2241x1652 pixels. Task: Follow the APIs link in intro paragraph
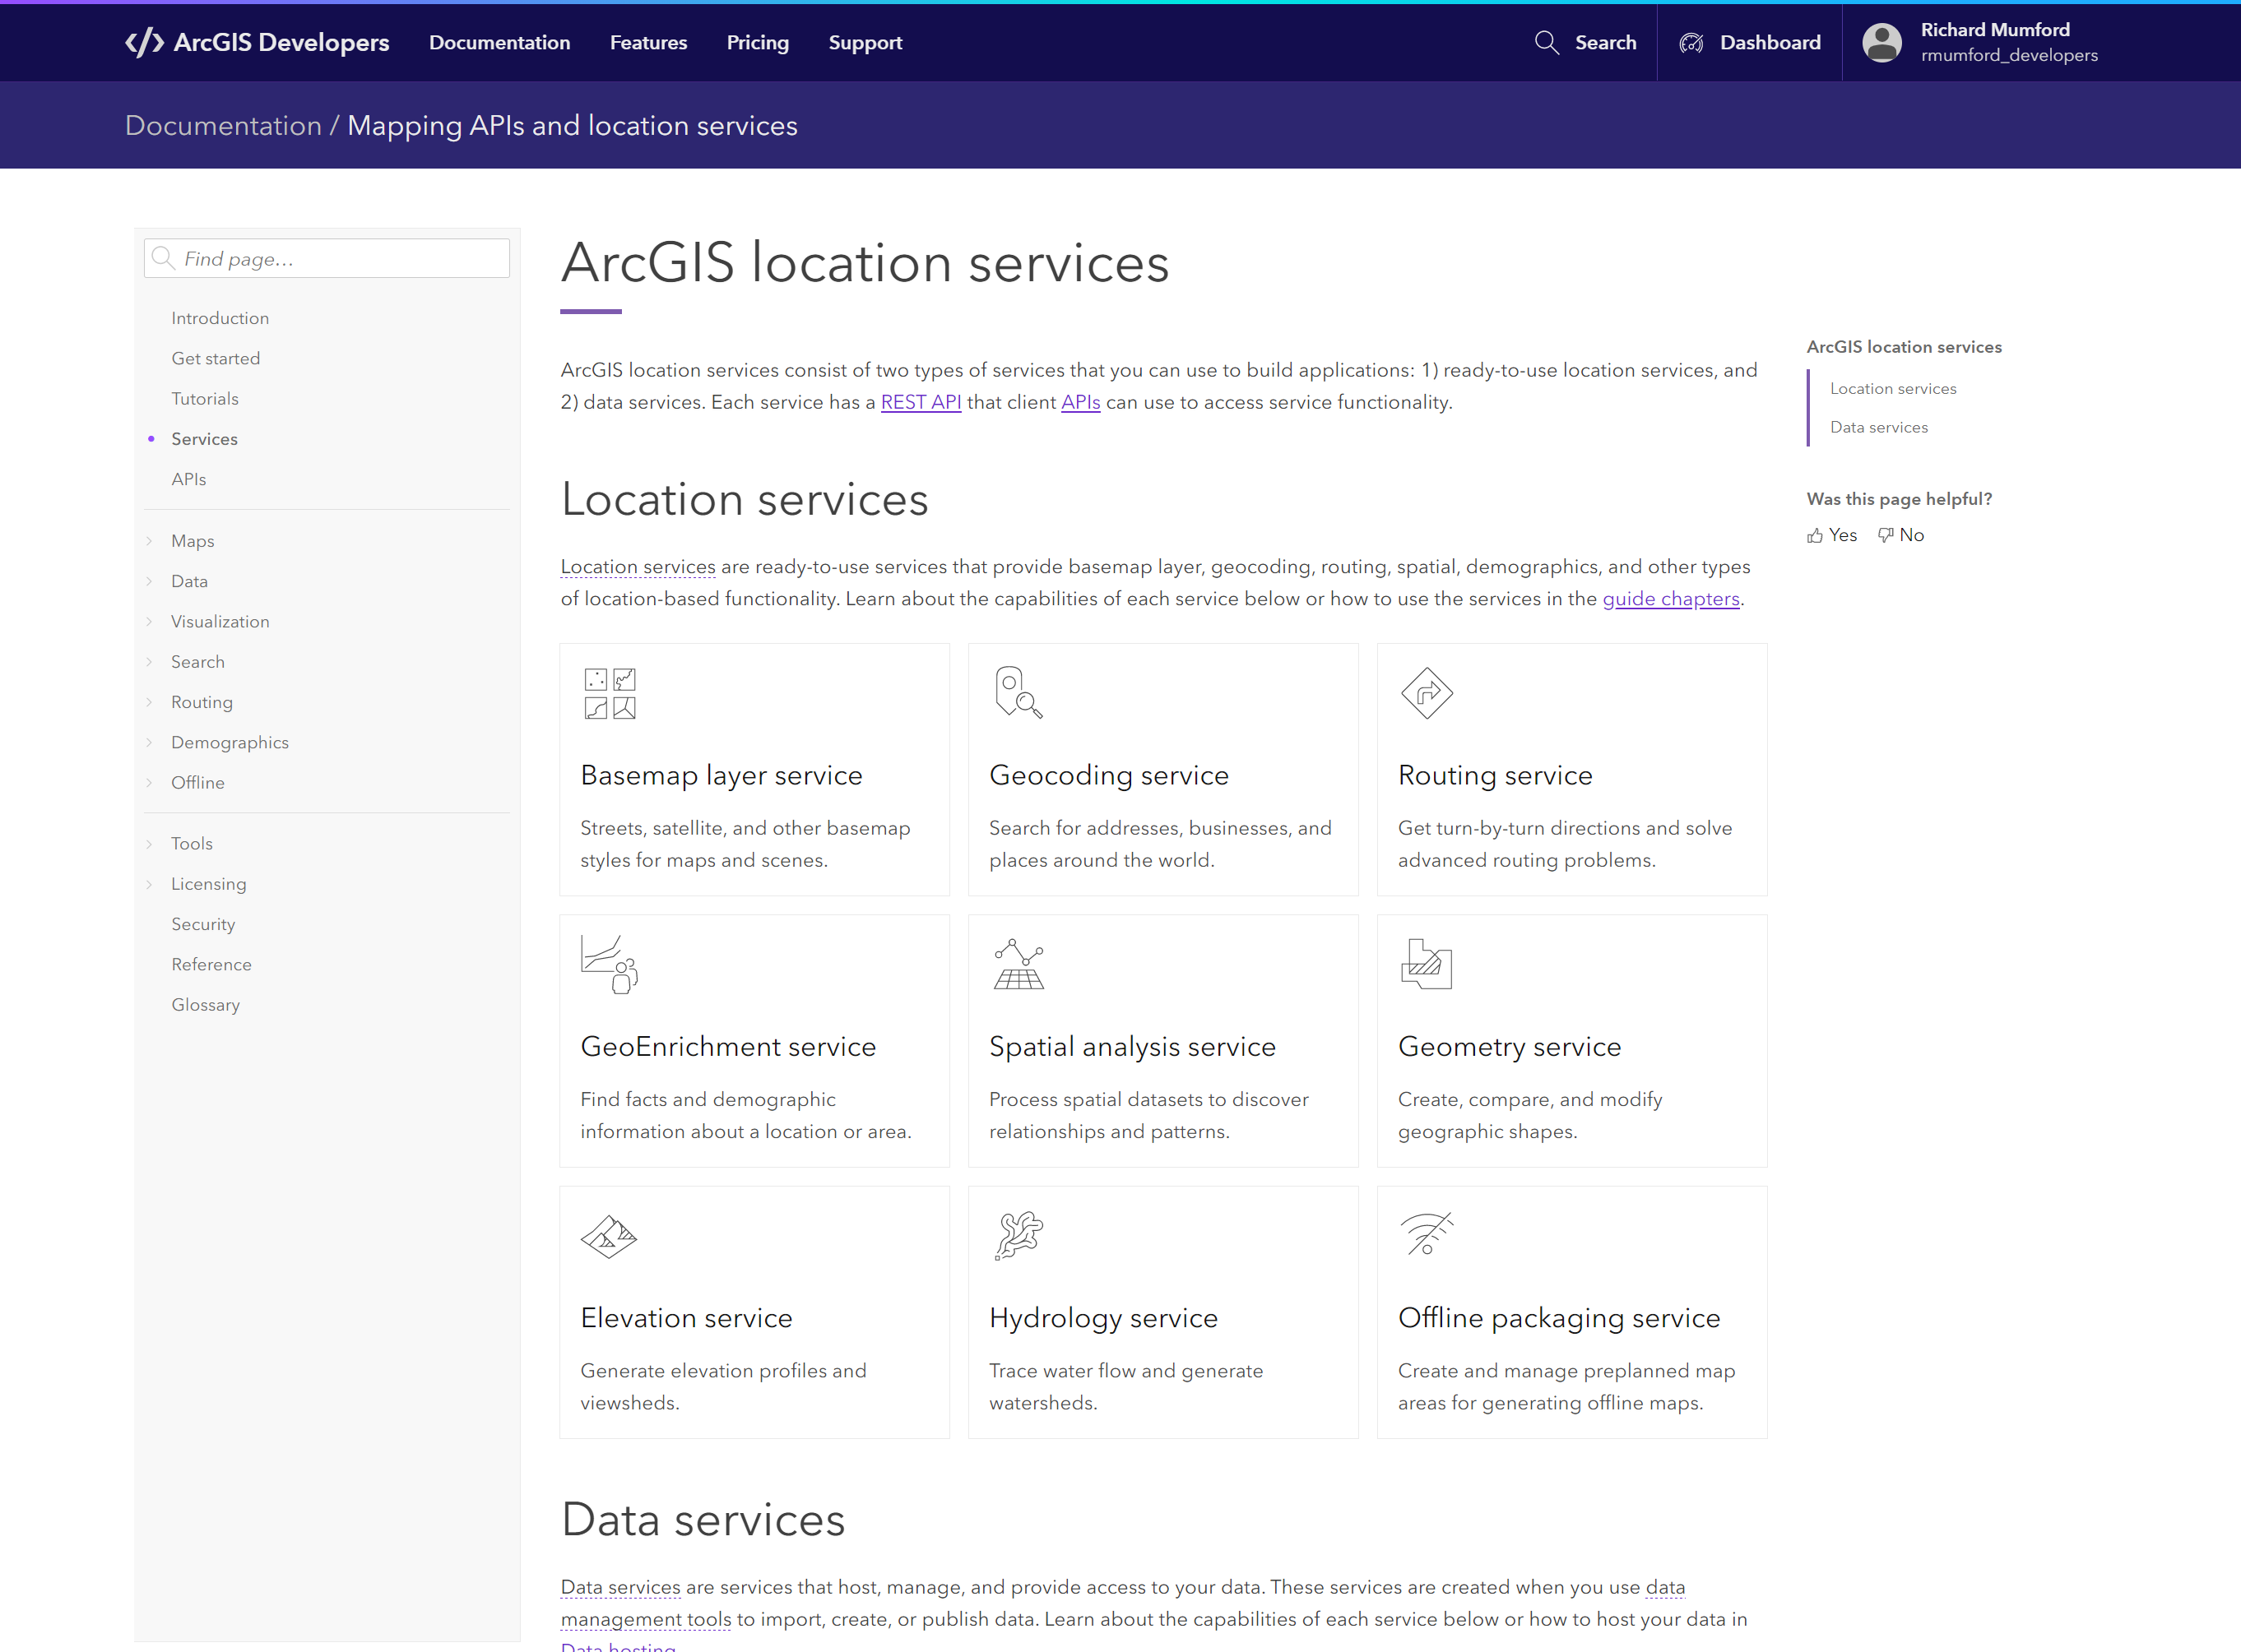point(1080,402)
